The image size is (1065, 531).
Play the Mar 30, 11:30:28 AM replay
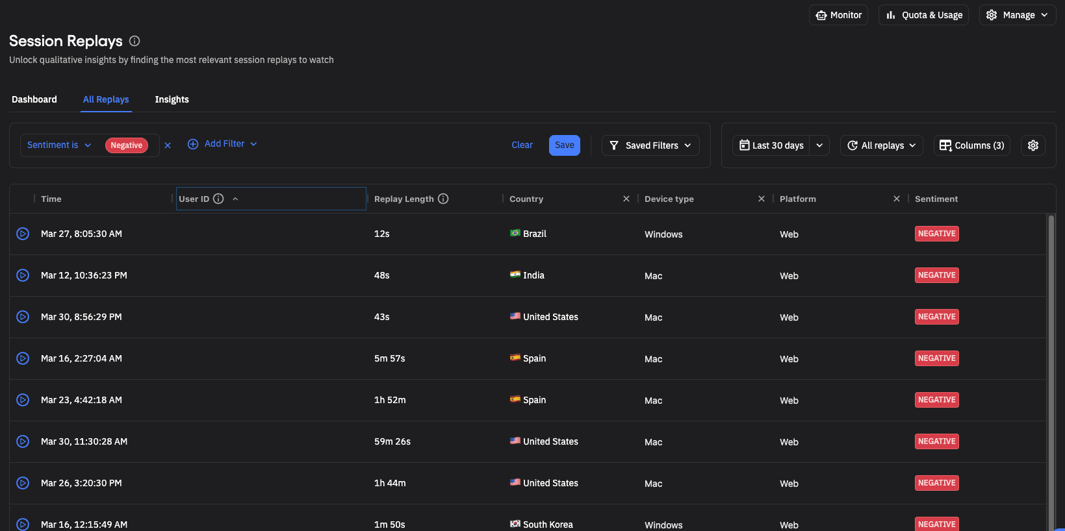coord(23,441)
